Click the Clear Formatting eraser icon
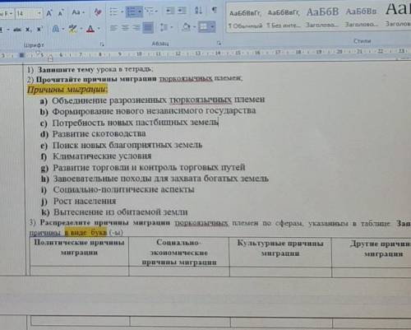 (x=98, y=12)
